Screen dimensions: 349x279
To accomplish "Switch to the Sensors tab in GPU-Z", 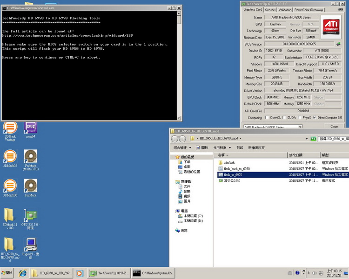I will click(270, 10).
